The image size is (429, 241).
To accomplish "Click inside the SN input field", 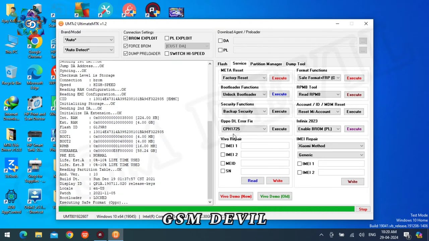I will tap(265, 171).
